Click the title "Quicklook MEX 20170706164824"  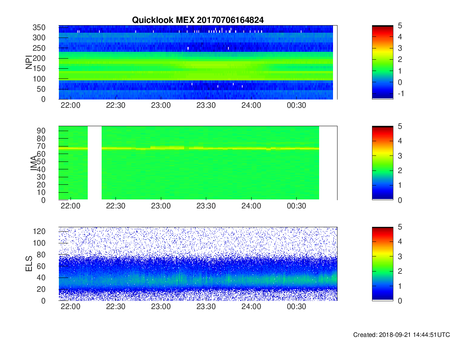[198, 20]
